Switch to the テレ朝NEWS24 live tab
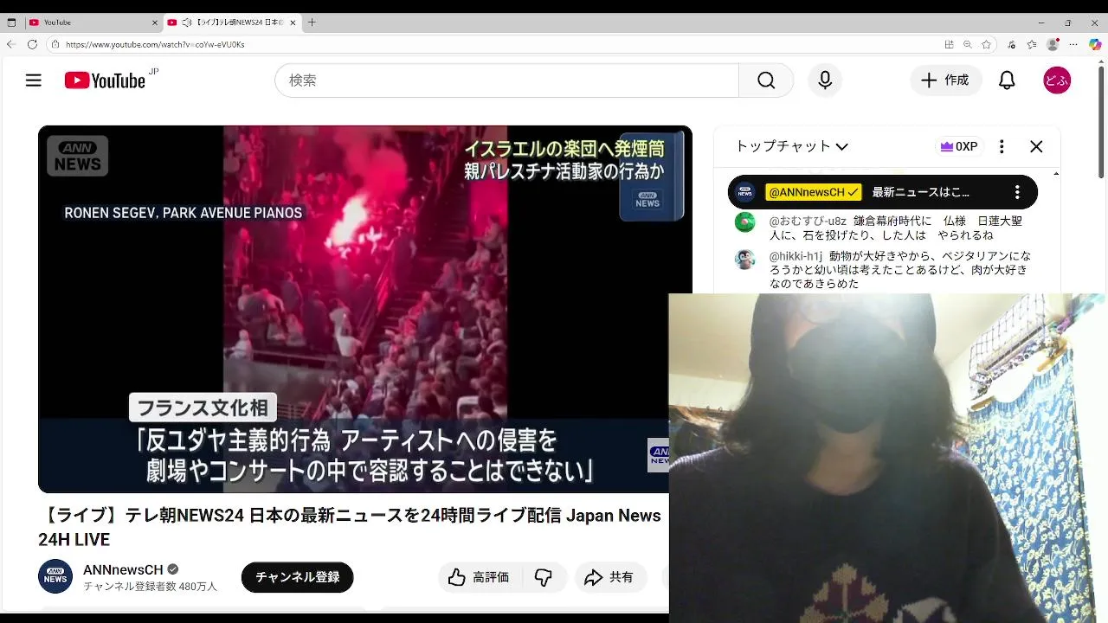Image resolution: width=1108 pixels, height=623 pixels. coord(232,22)
